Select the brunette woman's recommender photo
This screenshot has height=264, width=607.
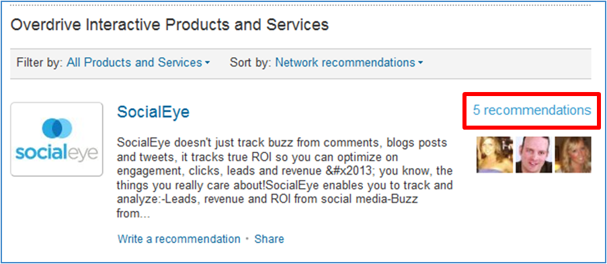tap(495, 155)
